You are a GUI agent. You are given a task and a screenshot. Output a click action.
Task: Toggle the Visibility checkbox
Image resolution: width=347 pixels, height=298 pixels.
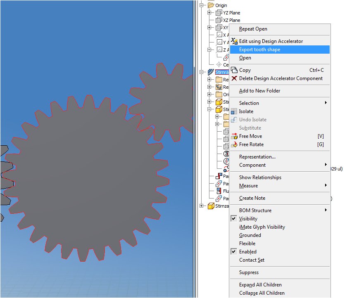pos(234,219)
